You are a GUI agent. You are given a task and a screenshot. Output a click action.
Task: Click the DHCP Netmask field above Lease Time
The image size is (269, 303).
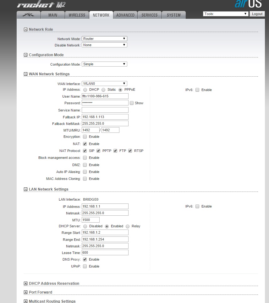click(x=105, y=246)
